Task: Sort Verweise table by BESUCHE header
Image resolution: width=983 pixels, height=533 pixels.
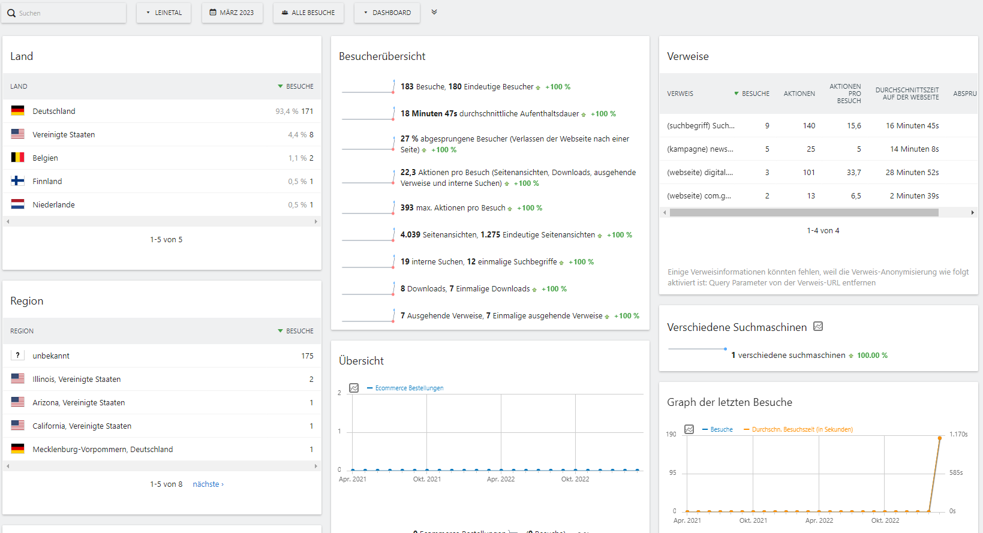Action: [752, 94]
